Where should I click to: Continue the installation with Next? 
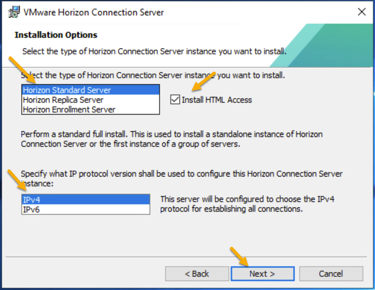point(262,274)
